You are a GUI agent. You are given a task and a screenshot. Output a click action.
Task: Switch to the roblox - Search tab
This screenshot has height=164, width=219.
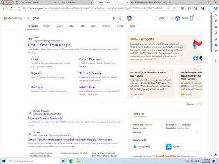(x=39, y=3)
